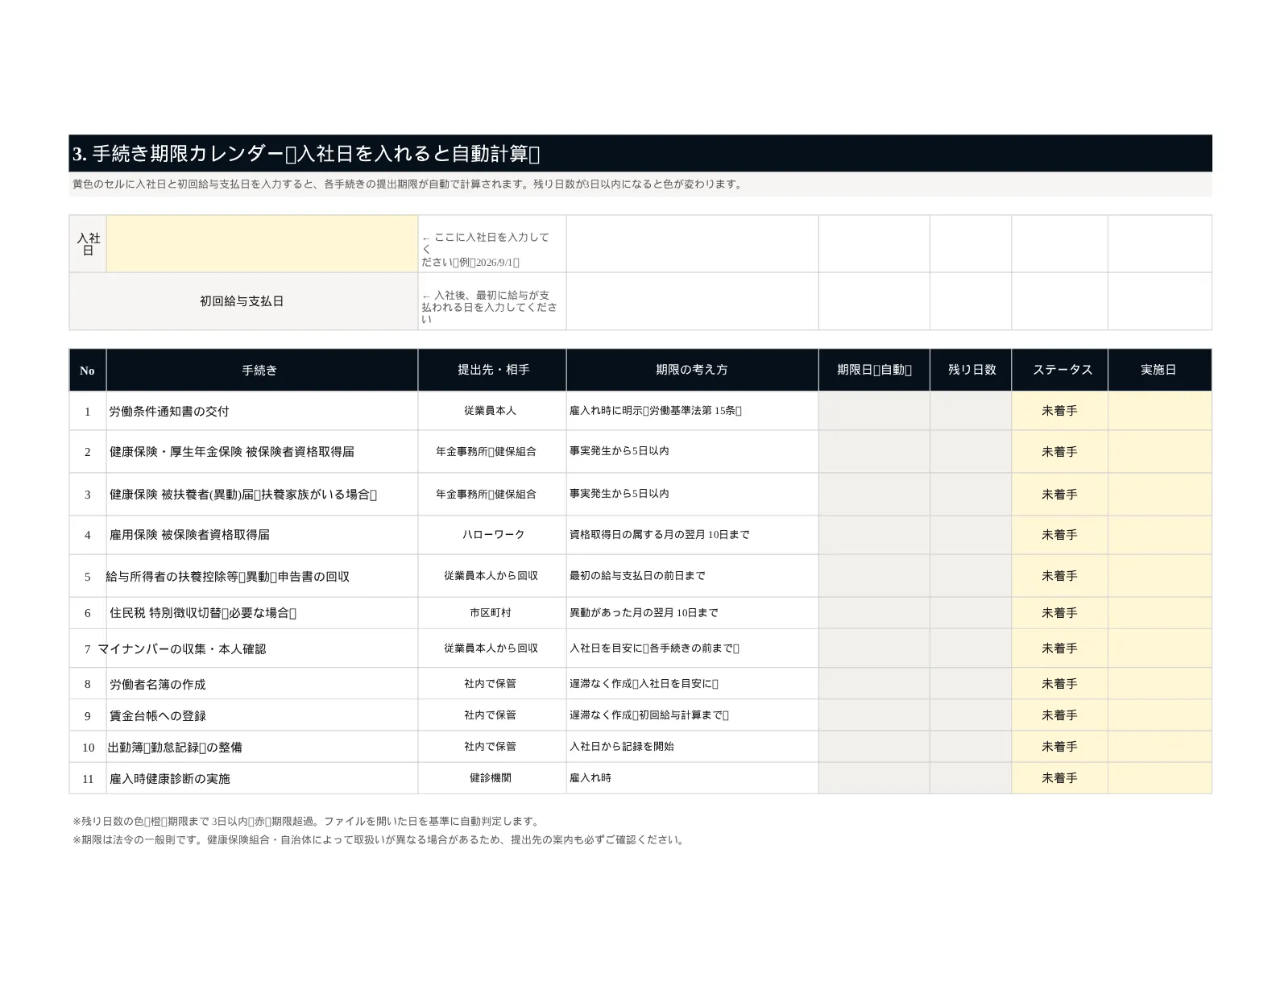Click 最初の給与支払日の前日まで cell
The width and height of the screenshot is (1276, 986).
692,576
